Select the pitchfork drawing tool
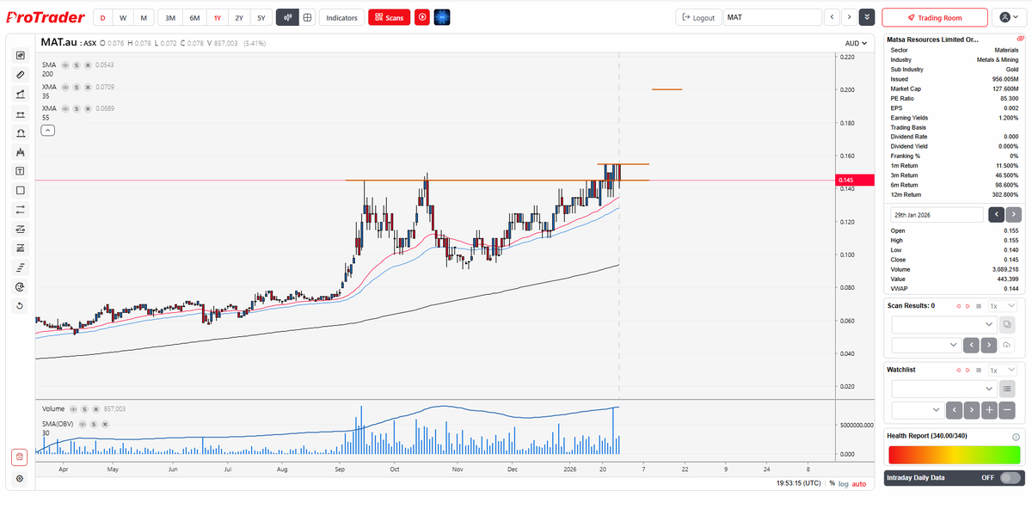The width and height of the screenshot is (1032, 509). point(20,152)
